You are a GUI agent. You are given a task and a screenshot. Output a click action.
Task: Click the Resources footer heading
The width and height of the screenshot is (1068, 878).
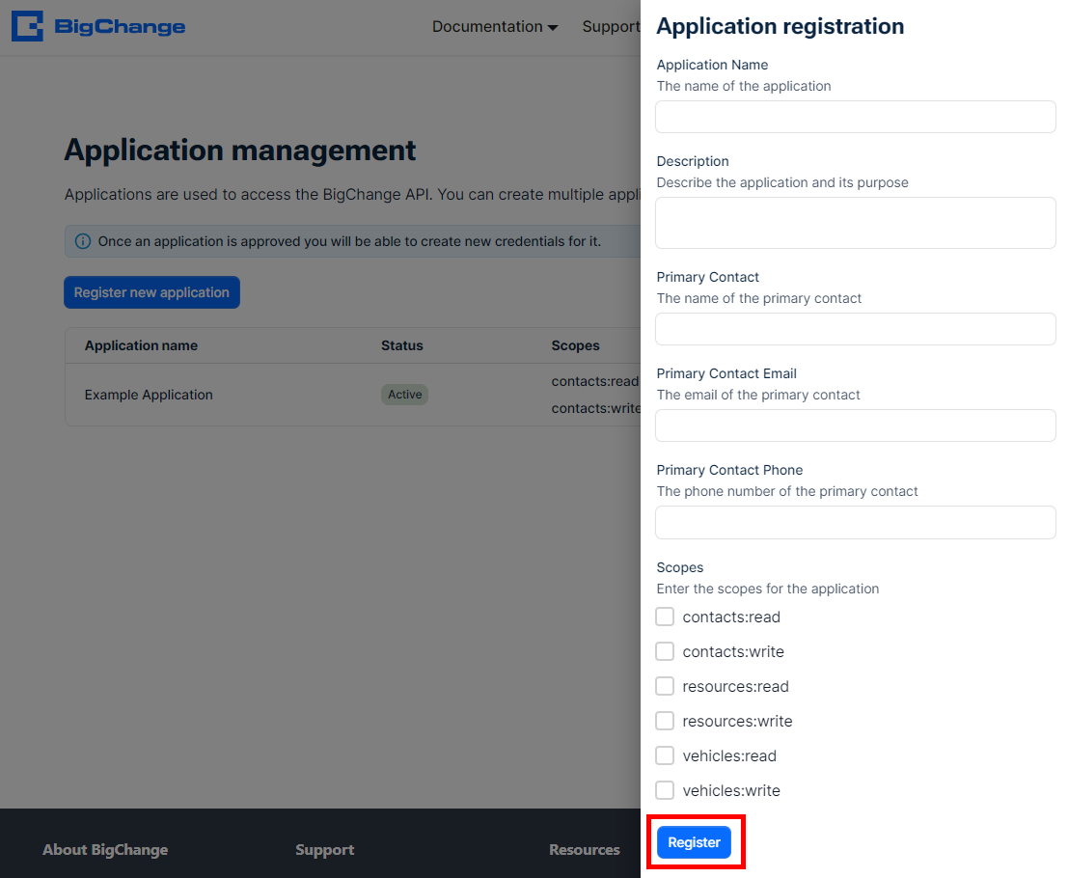(x=585, y=850)
